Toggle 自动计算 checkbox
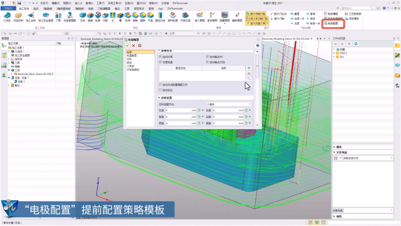Image resolution: width=401 pixels, height=226 pixels. point(160,57)
